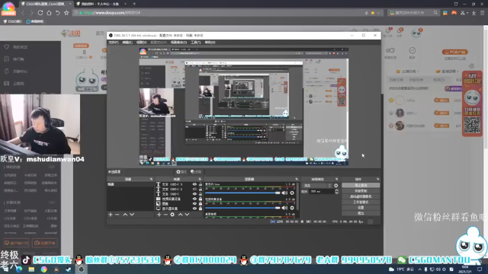The width and height of the screenshot is (488, 274).
Task: Adjust transition duration stepper arrows
Action: (x=336, y=192)
